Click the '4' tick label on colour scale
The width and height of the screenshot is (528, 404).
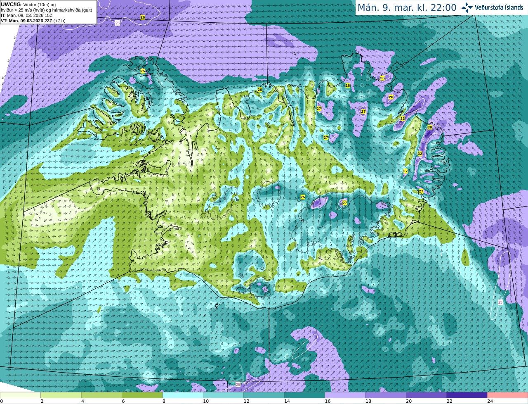pyautogui.click(x=82, y=401)
